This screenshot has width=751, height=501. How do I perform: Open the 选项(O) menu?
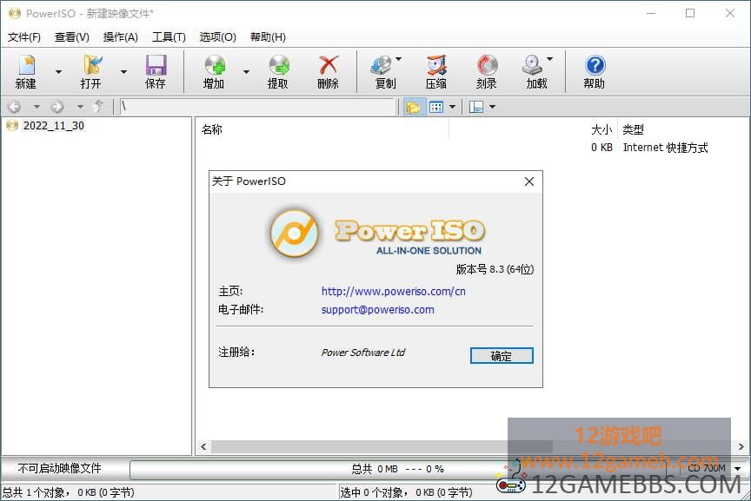point(218,36)
